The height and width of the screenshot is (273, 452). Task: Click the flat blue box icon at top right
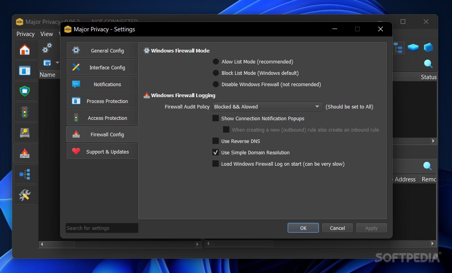413,47
